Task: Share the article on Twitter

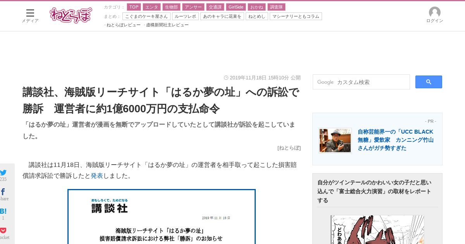Action: pyautogui.click(x=3, y=173)
